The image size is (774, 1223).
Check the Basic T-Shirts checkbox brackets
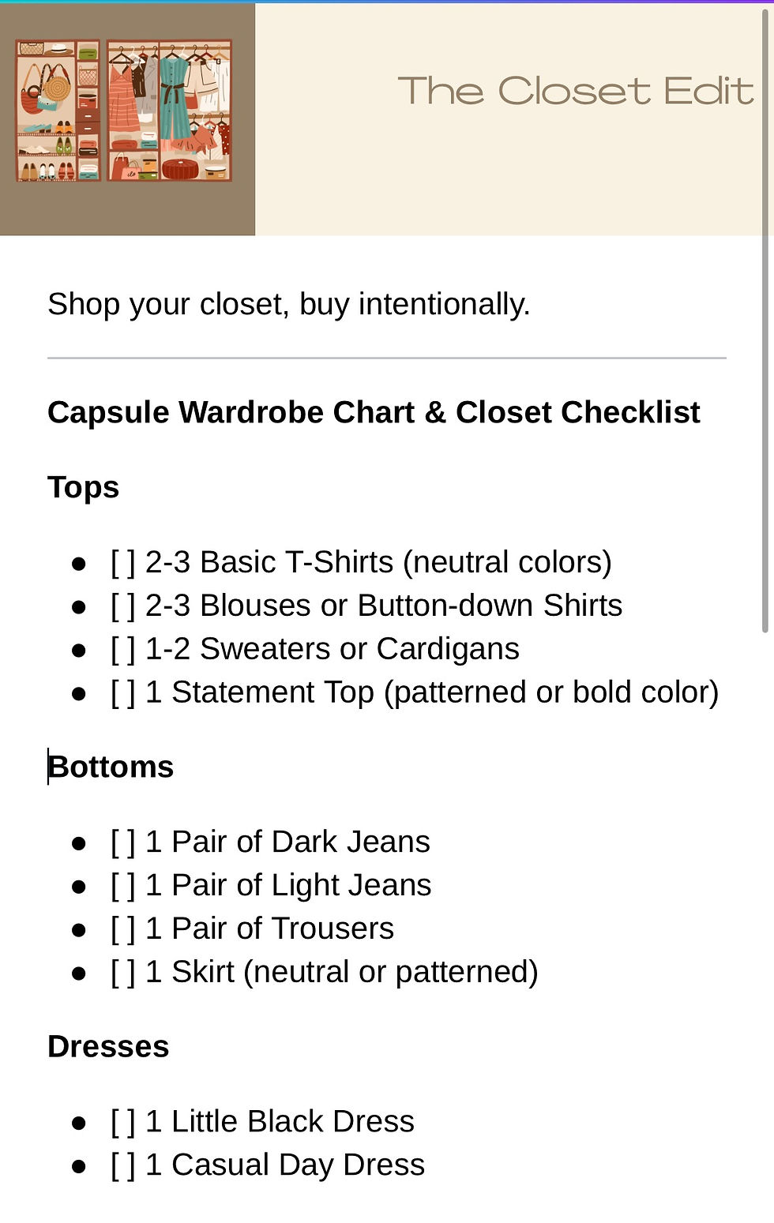click(x=123, y=563)
